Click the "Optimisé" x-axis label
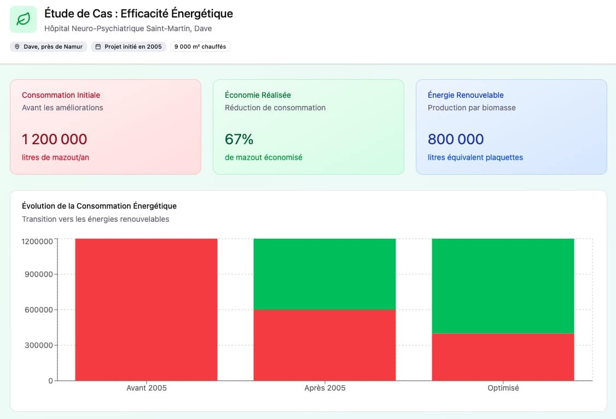Screen dimensions: 616x419 coord(503,388)
